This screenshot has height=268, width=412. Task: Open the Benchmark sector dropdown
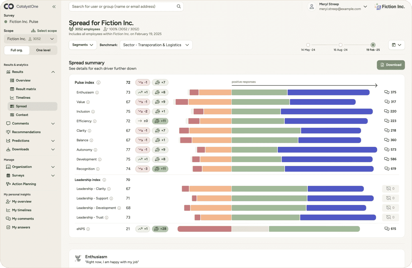(156, 45)
